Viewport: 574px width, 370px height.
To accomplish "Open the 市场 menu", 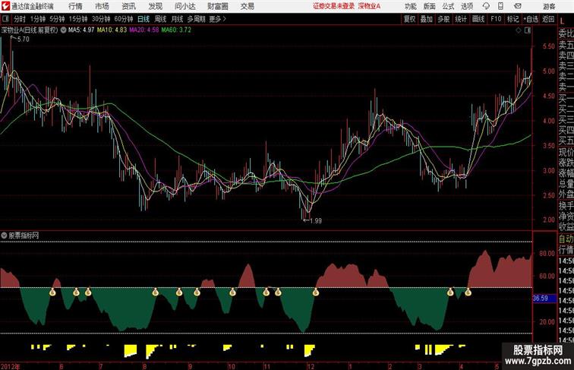I will (x=102, y=6).
